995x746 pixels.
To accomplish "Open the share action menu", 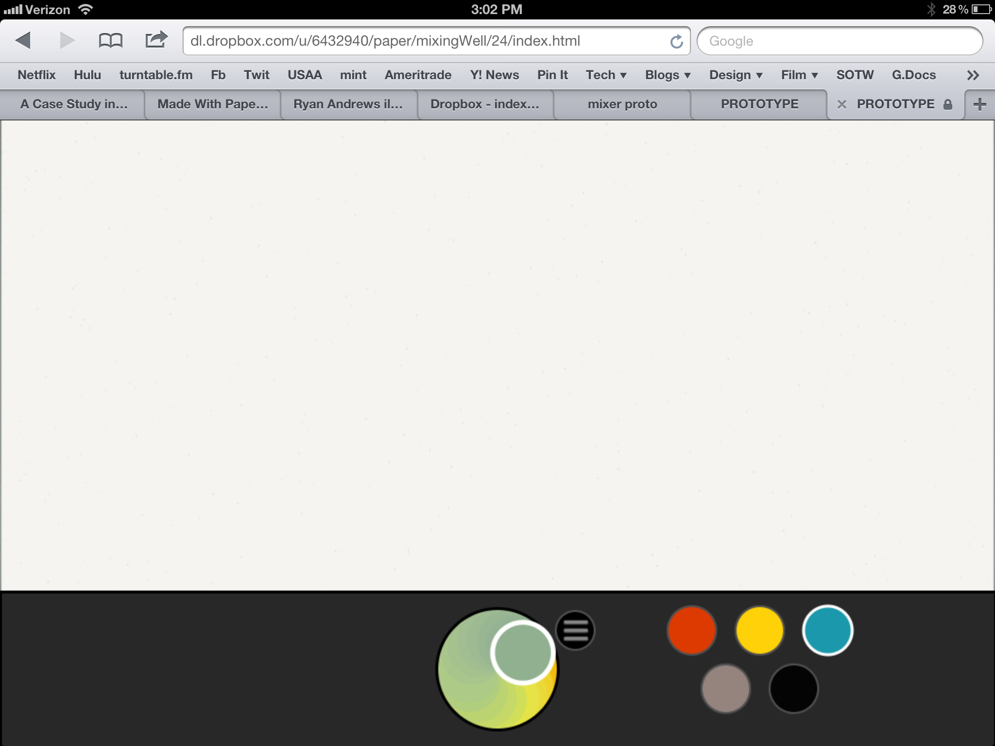I will tap(155, 41).
